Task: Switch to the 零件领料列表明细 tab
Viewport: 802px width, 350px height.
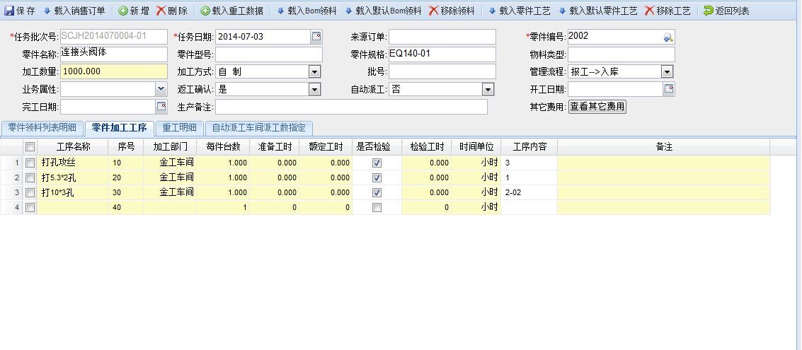Action: [42, 128]
